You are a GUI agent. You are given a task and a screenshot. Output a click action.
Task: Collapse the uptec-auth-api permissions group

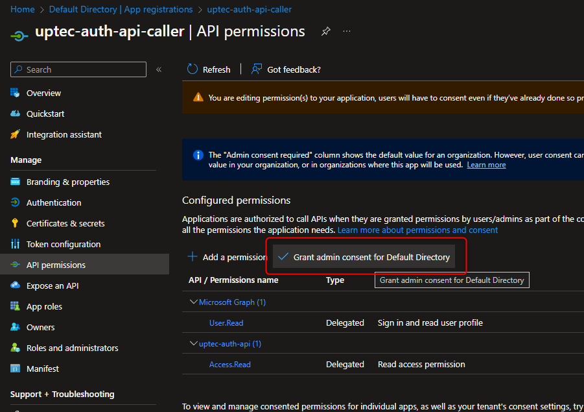click(193, 343)
